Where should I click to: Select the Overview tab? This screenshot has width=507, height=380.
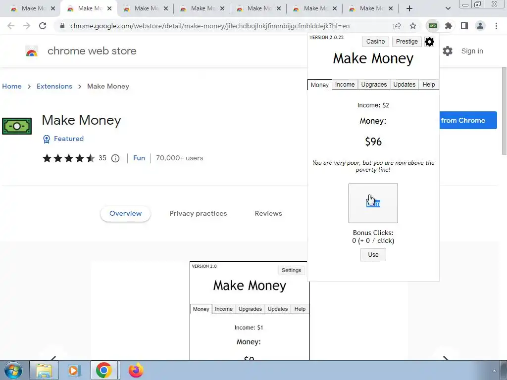[x=125, y=214]
